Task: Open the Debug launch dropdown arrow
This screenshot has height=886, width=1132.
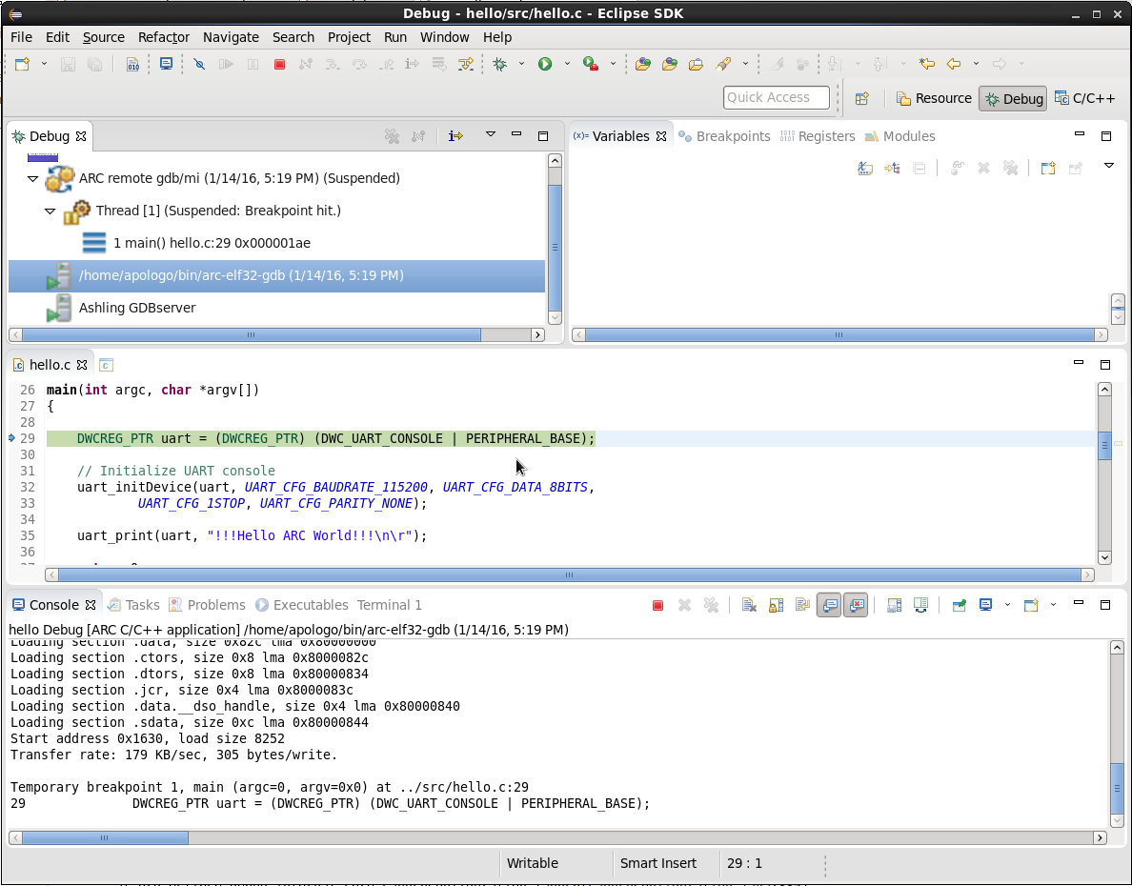Action: [x=521, y=64]
